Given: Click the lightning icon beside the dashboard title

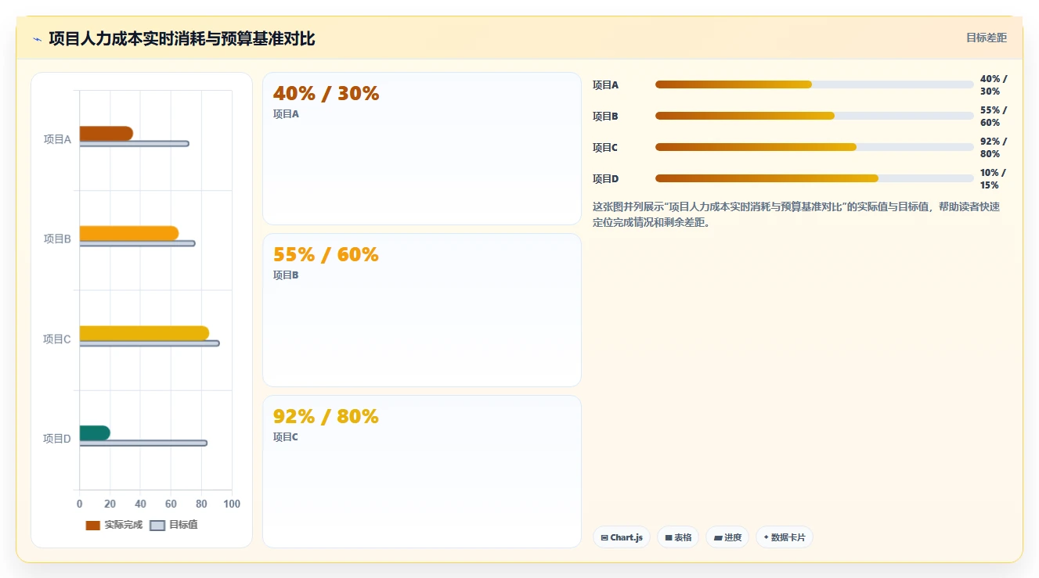Looking at the screenshot, I should coord(37,39).
